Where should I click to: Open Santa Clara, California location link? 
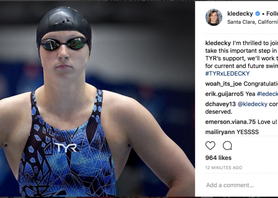click(253, 22)
